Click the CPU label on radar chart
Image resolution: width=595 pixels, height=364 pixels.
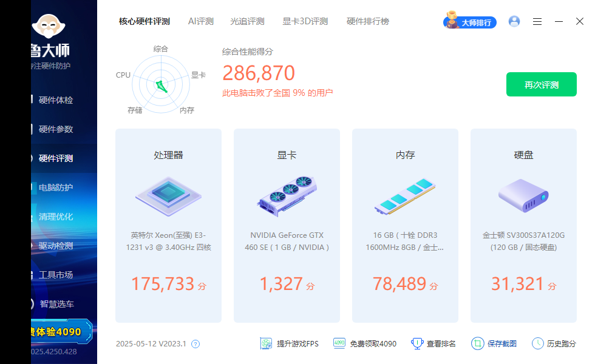[123, 75]
